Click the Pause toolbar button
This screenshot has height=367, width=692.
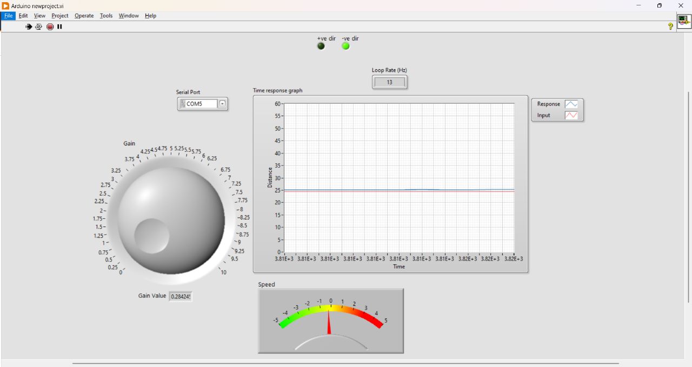[x=60, y=26]
